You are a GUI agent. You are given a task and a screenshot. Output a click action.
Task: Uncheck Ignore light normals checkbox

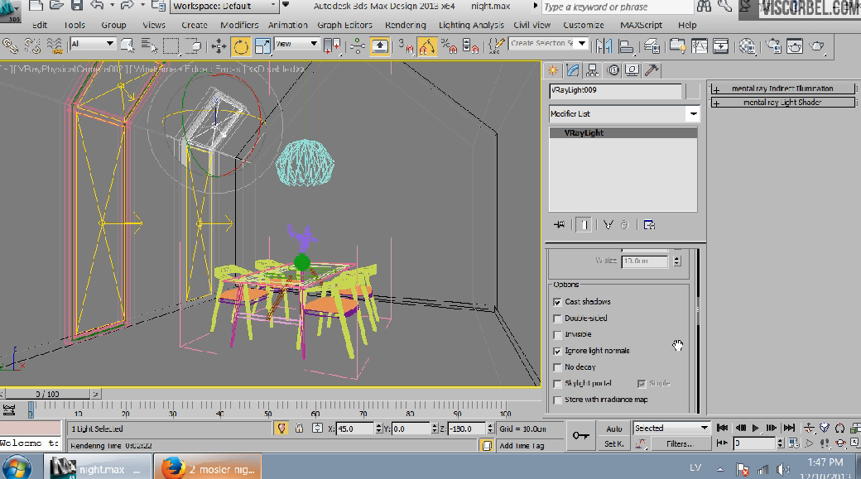tap(557, 351)
